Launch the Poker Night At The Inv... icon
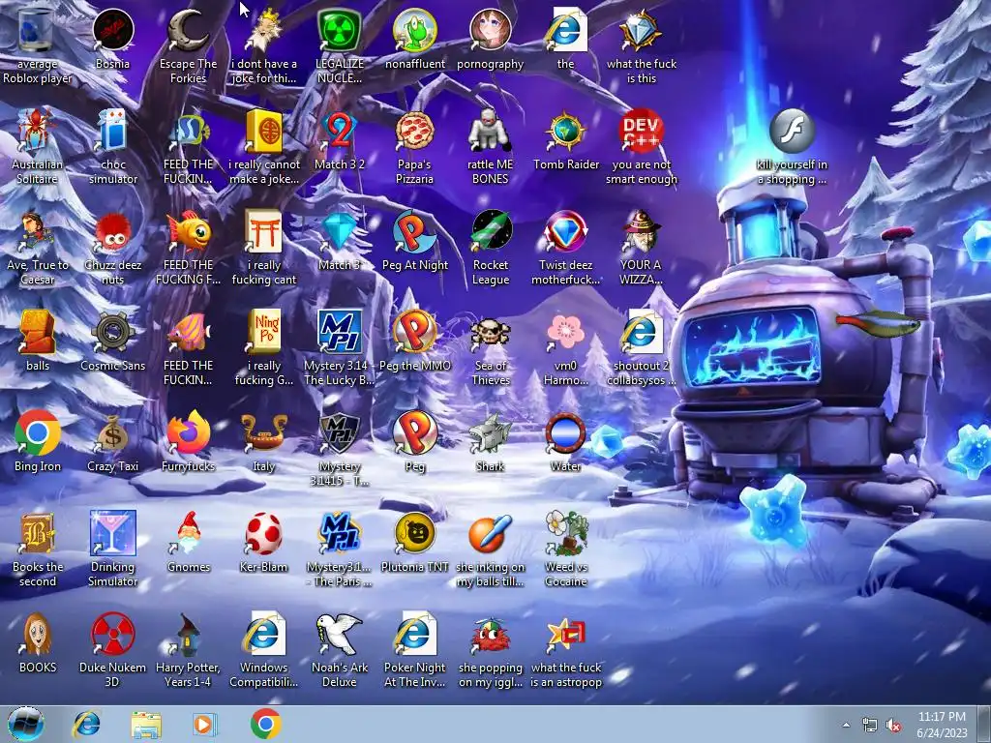The width and height of the screenshot is (991, 743). (414, 634)
